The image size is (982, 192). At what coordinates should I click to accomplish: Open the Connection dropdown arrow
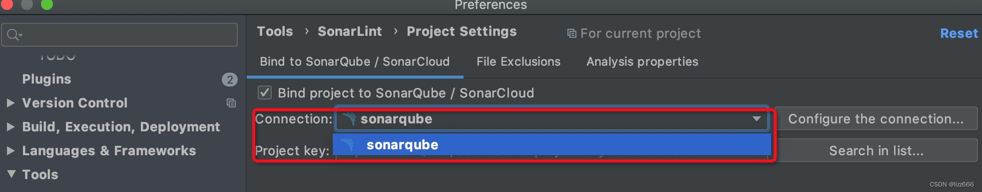[x=757, y=119]
